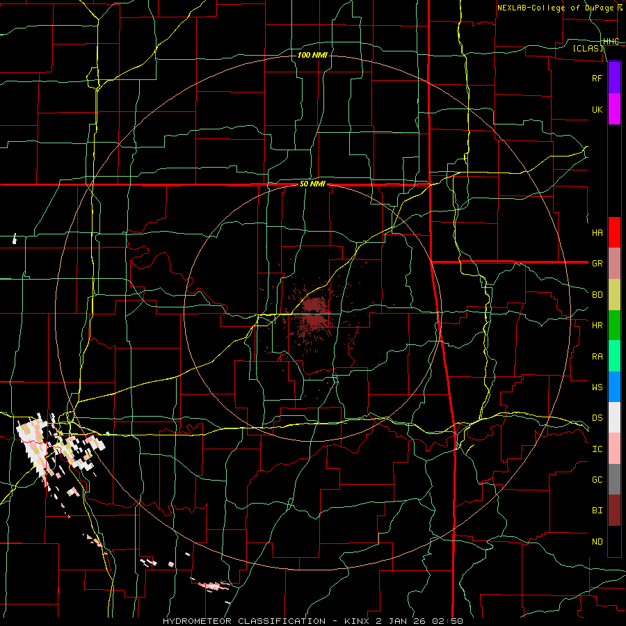626x626 pixels.
Task: Click the IC legend label
Action: click(x=597, y=449)
